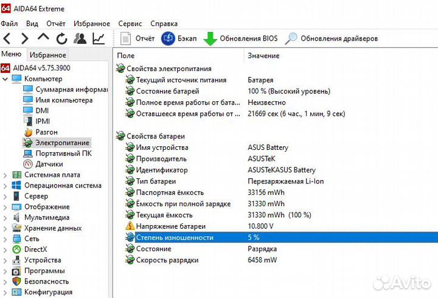
Task: Select the Скорость разрядки row
Action: point(282,260)
